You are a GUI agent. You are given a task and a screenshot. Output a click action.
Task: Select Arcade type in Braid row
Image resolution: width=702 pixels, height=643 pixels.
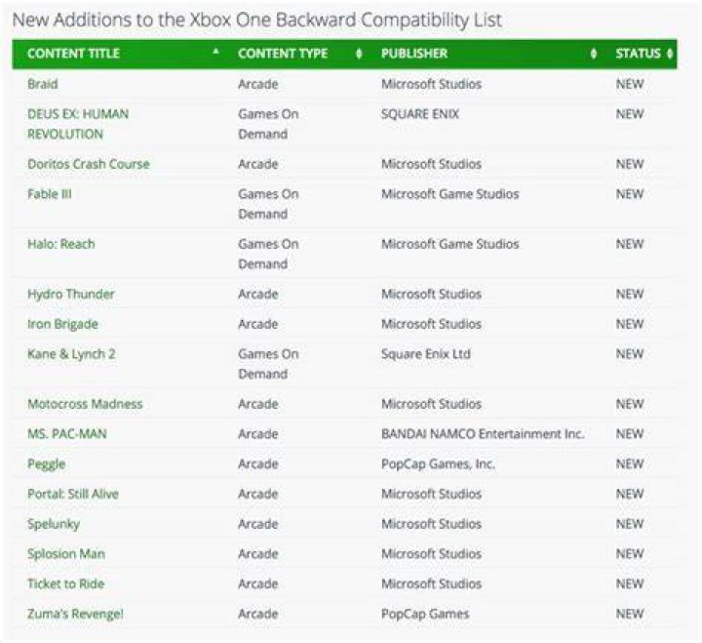coord(257,84)
